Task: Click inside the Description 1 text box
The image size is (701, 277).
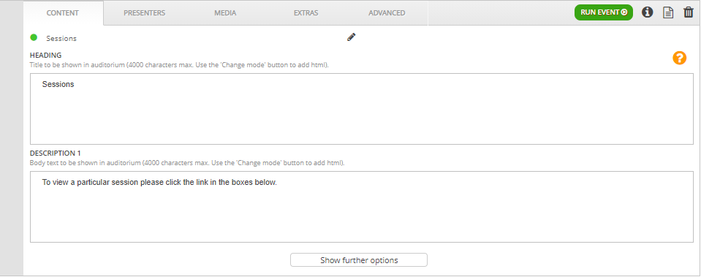Action: 362,207
